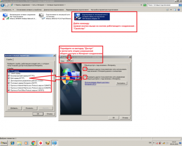Click the refresh button beside the address bar
The height and width of the screenshot is (146, 182).
pos(145,5)
